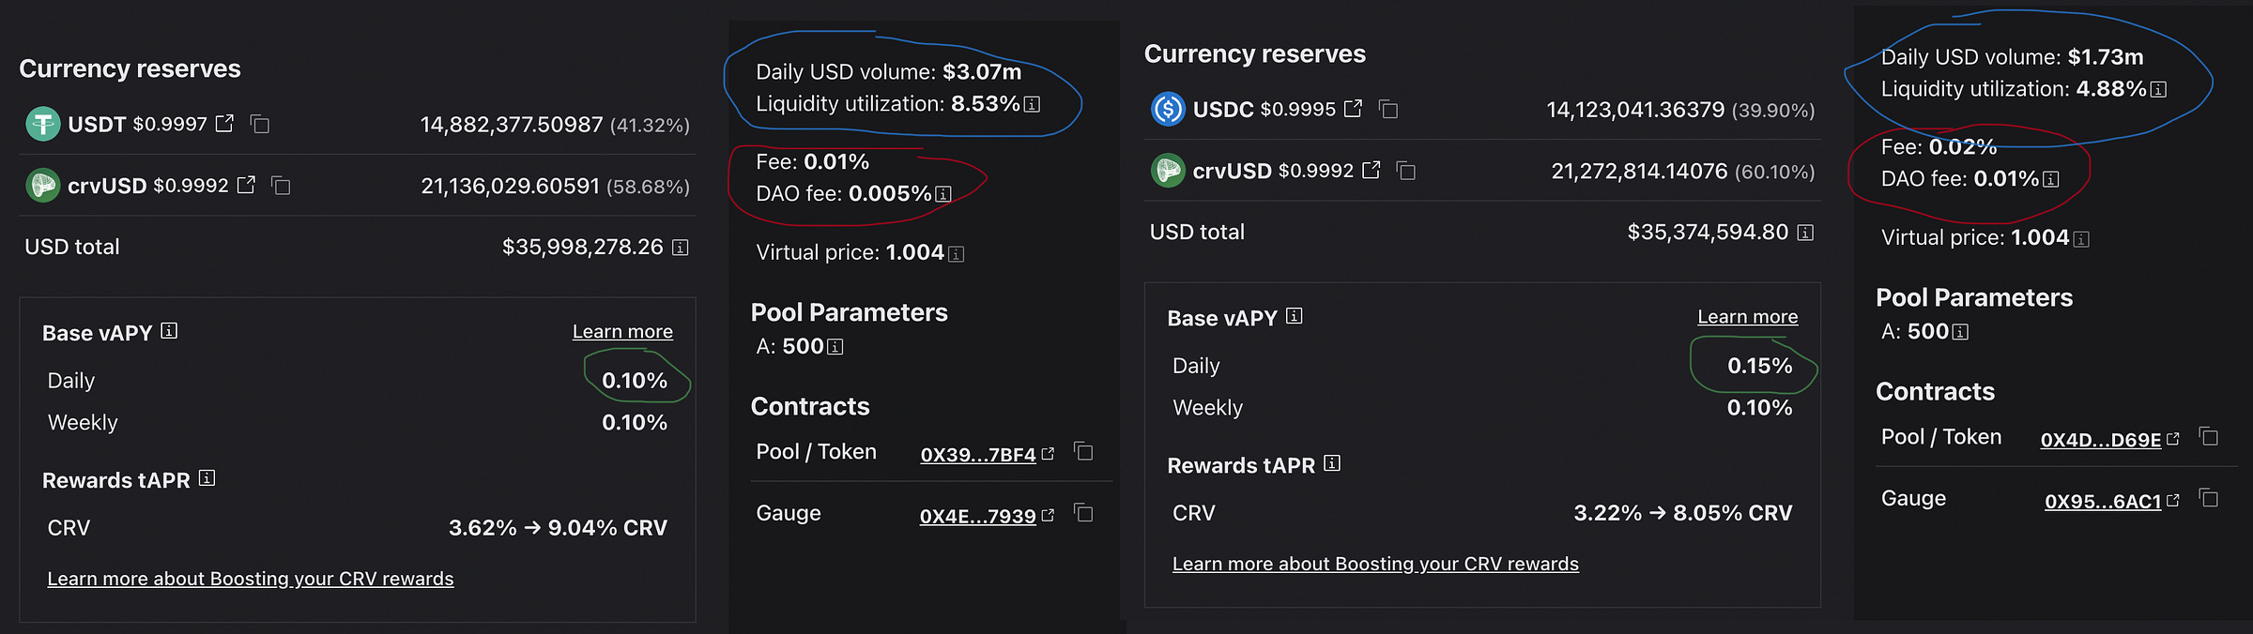
Task: Click crvUSD token icon beside 21,272,814.14076 reserve
Action: pyautogui.click(x=1168, y=170)
